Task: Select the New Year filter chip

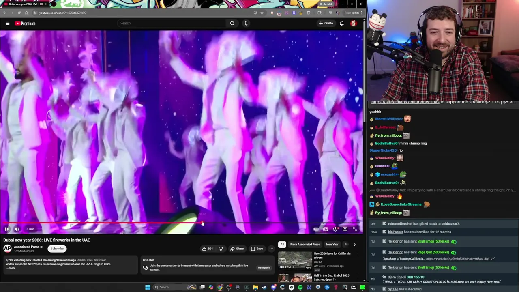Action: point(332,245)
